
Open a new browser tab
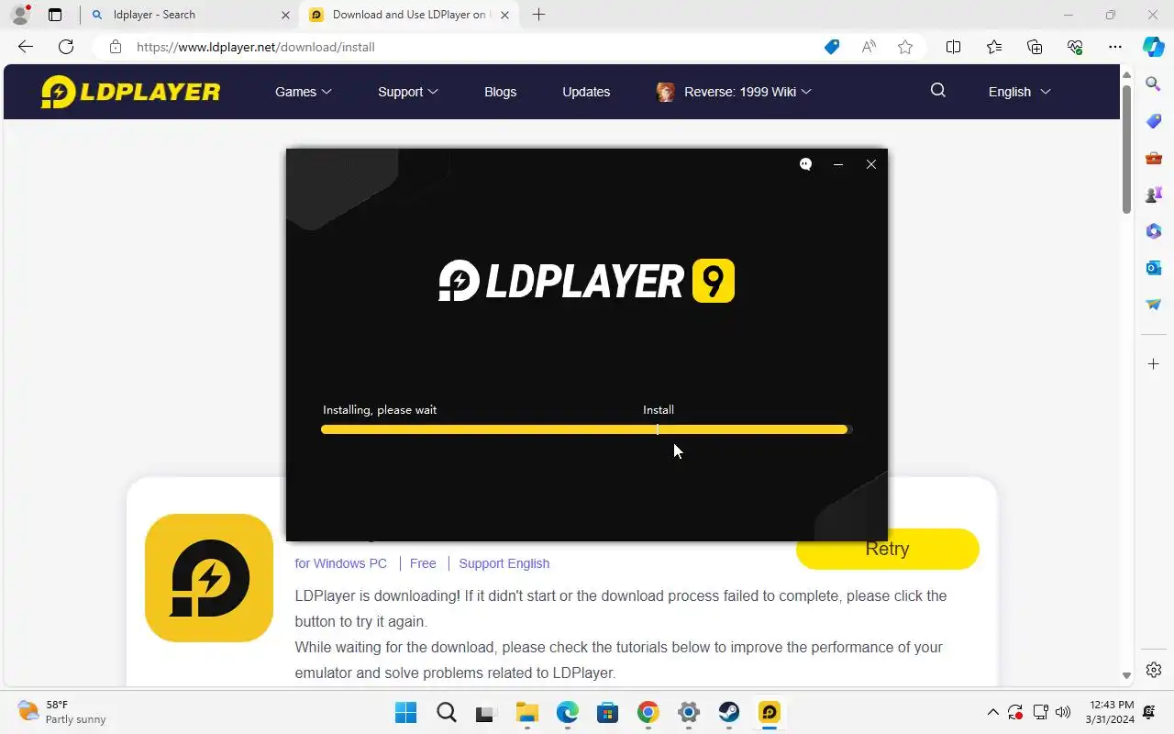538,15
